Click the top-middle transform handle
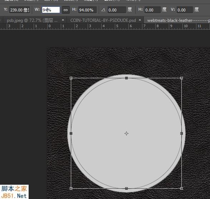The image size is (210, 199). 126,78
